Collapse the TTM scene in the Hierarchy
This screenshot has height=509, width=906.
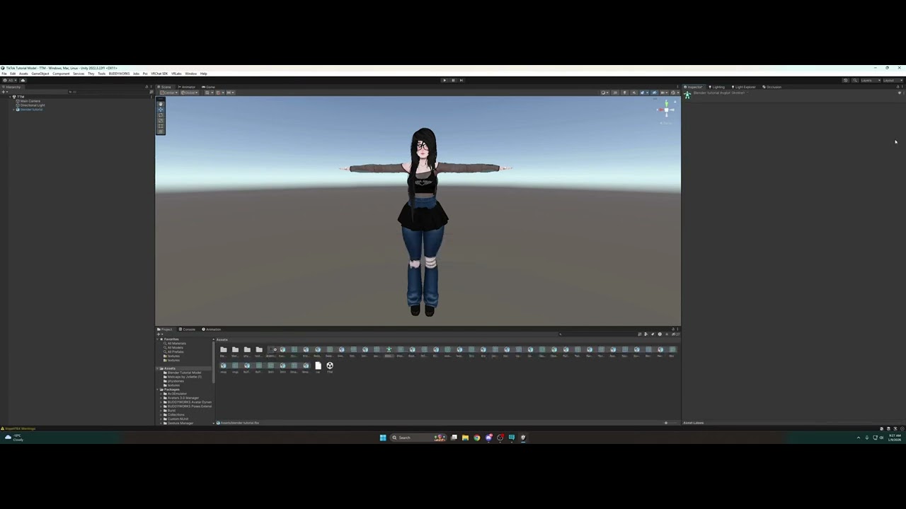click(x=10, y=97)
